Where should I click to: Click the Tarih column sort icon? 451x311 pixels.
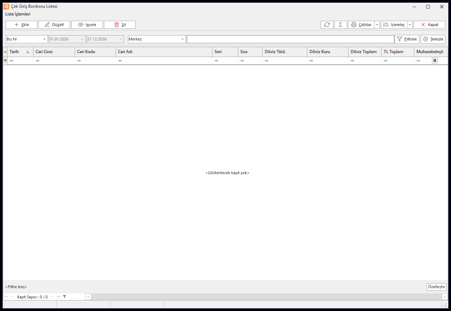tap(28, 52)
